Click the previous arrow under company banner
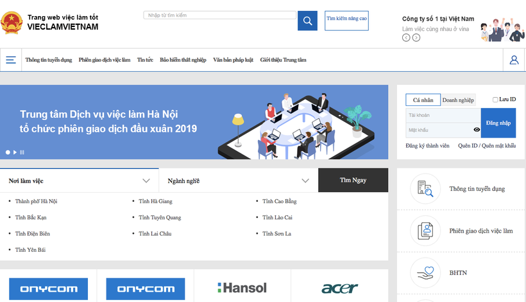The width and height of the screenshot is (526, 302). pyautogui.click(x=406, y=38)
